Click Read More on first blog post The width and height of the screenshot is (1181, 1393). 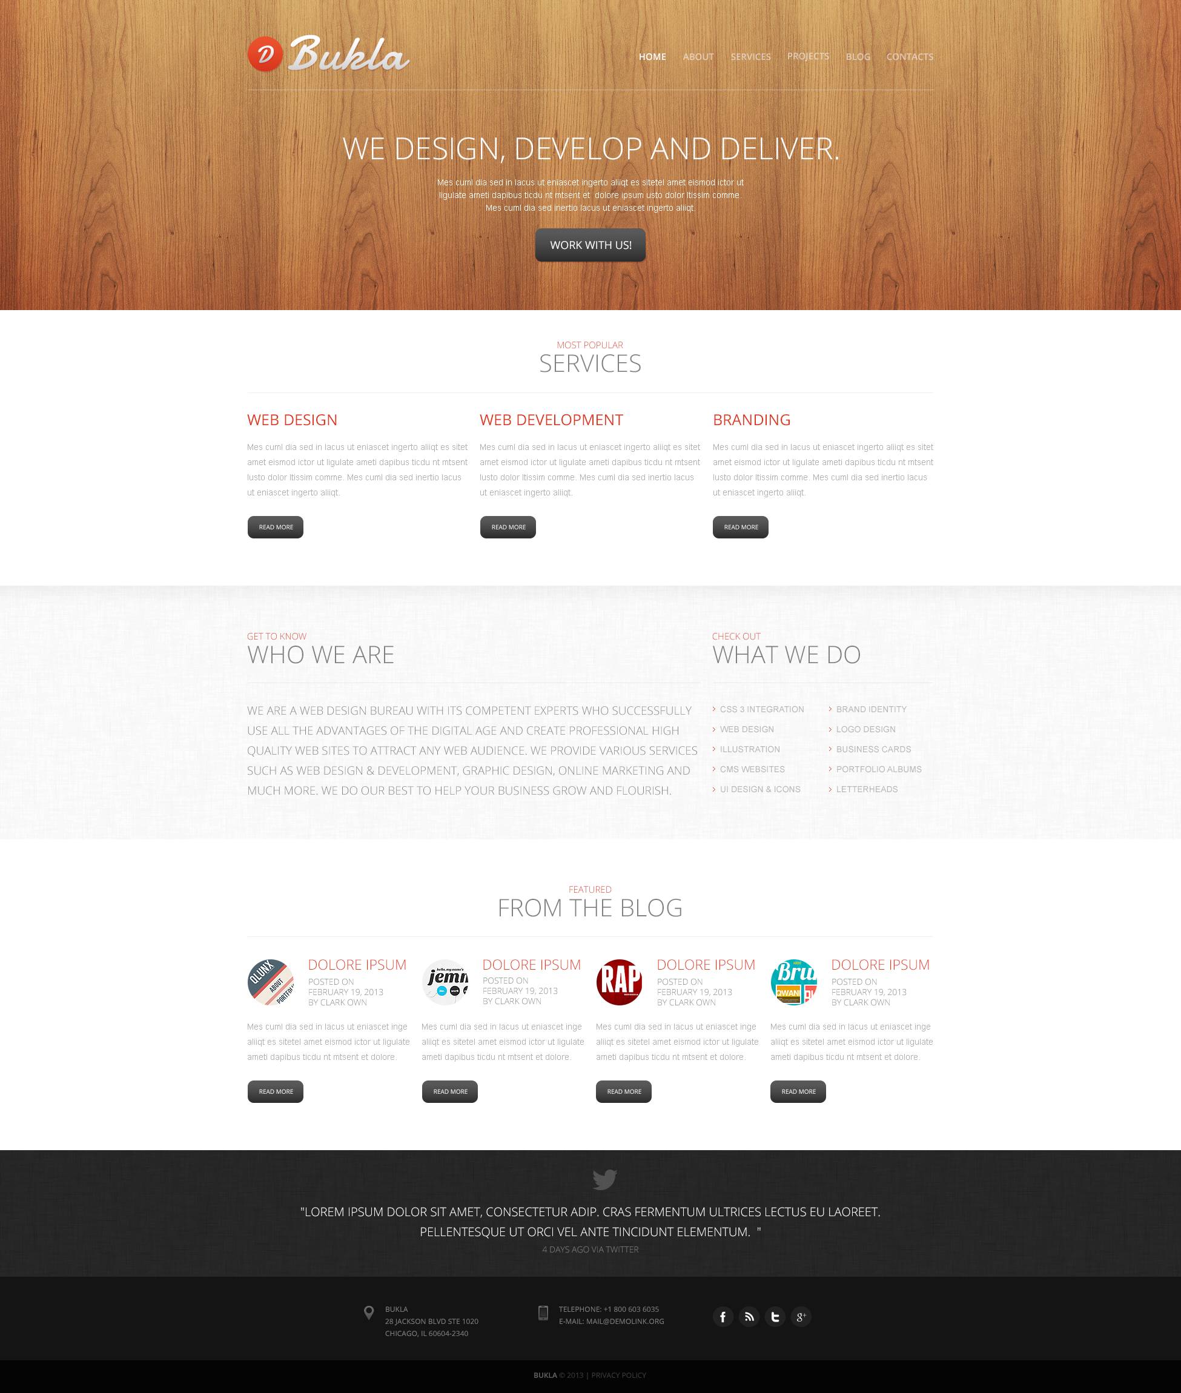click(x=274, y=1092)
